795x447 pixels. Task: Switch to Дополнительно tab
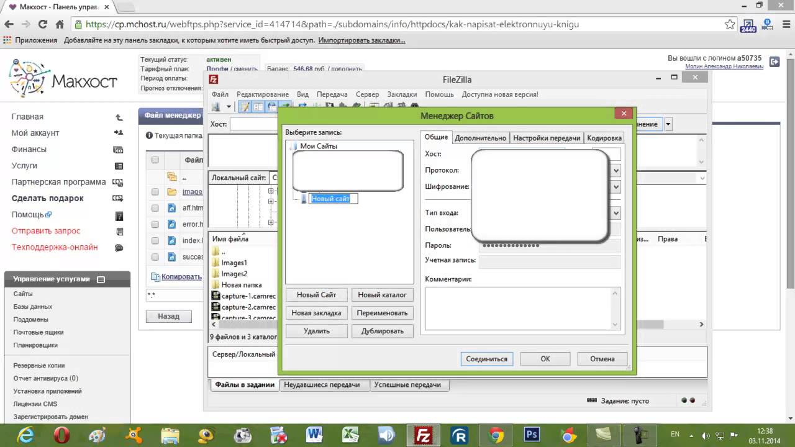(480, 138)
